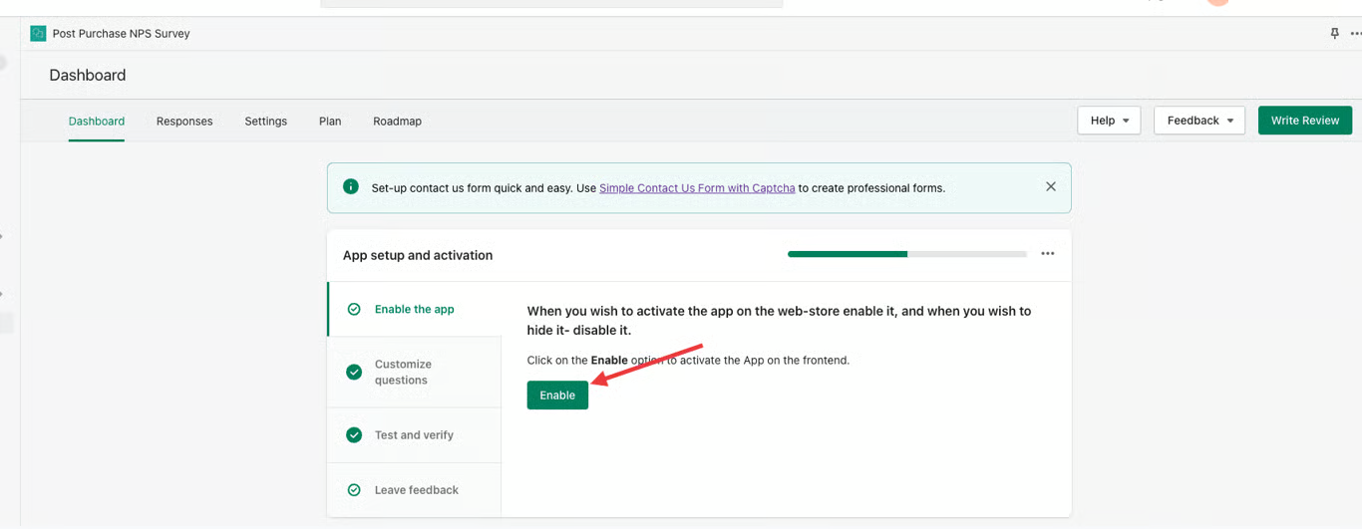Expand the Feedback dropdown
This screenshot has height=529, width=1362.
coord(1199,121)
